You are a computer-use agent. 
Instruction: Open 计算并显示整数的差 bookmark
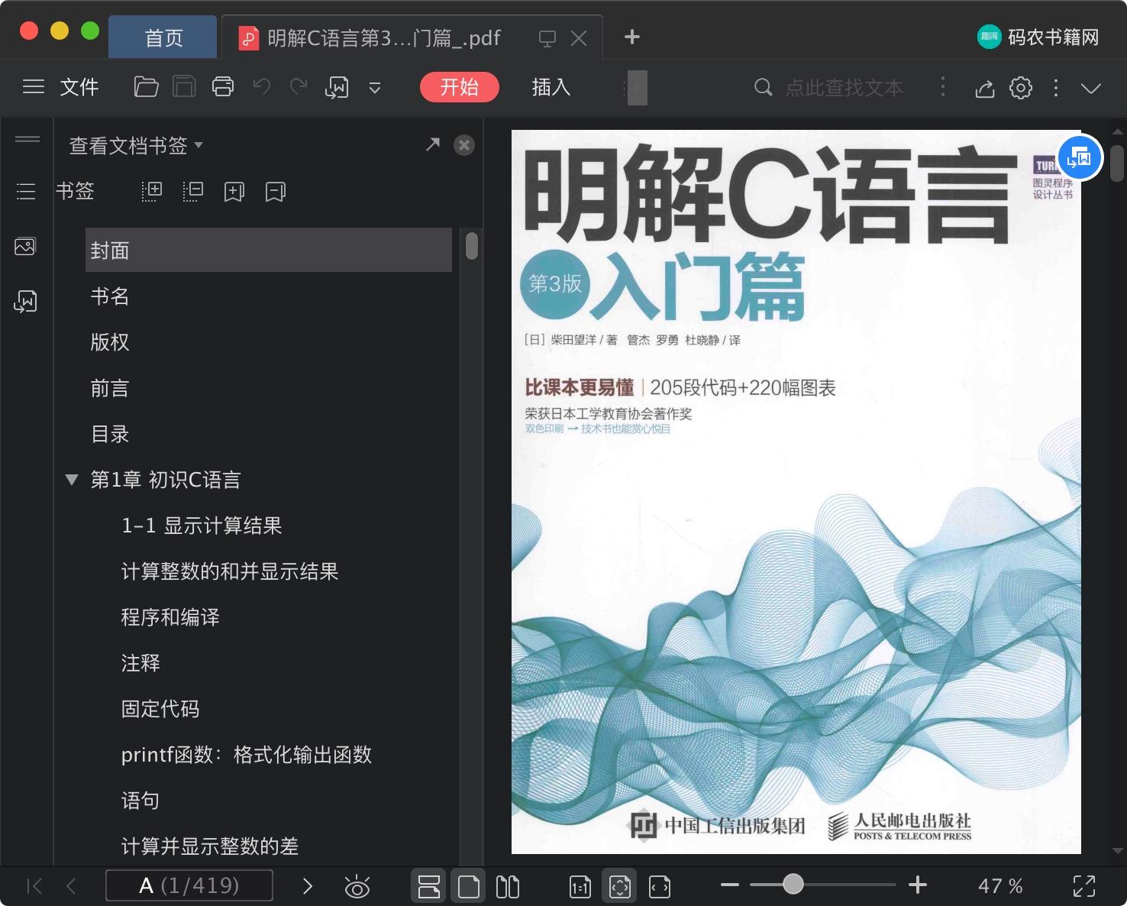(x=210, y=846)
